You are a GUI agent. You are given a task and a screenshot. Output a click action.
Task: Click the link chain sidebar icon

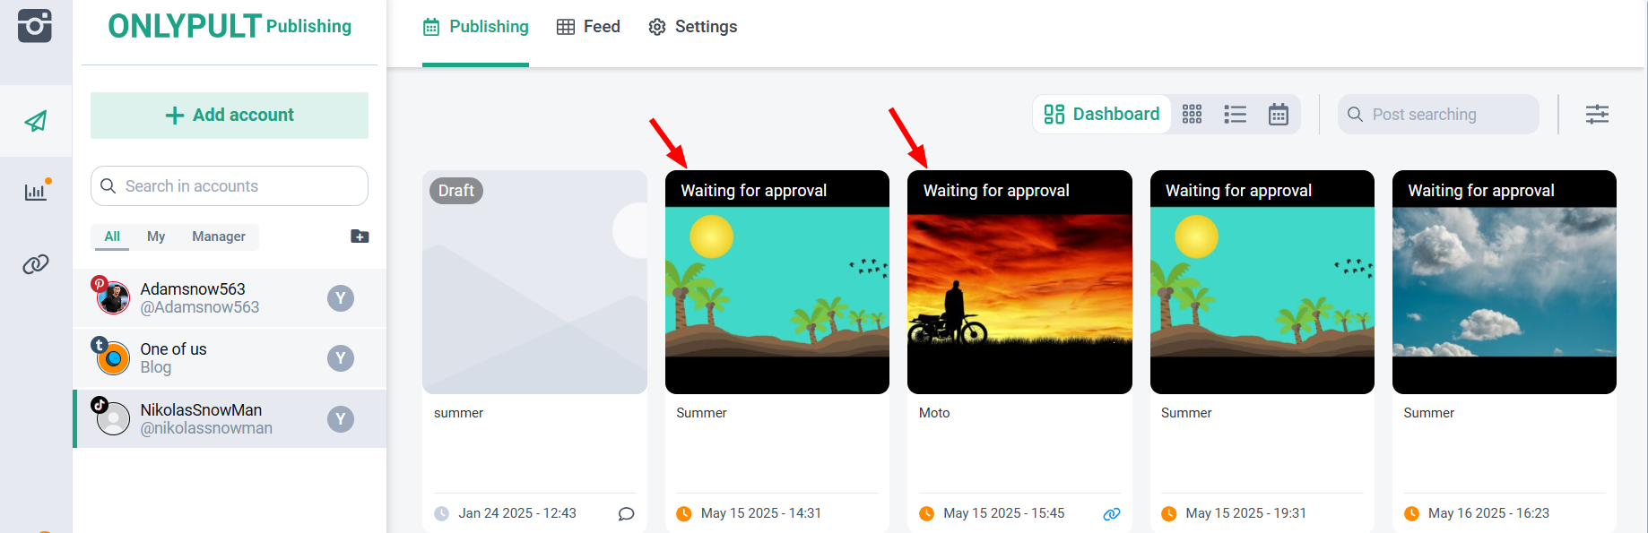pyautogui.click(x=36, y=264)
